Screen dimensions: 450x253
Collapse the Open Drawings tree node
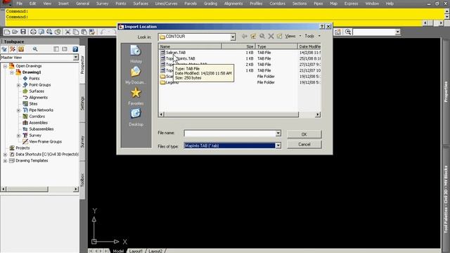pyautogui.click(x=5, y=66)
